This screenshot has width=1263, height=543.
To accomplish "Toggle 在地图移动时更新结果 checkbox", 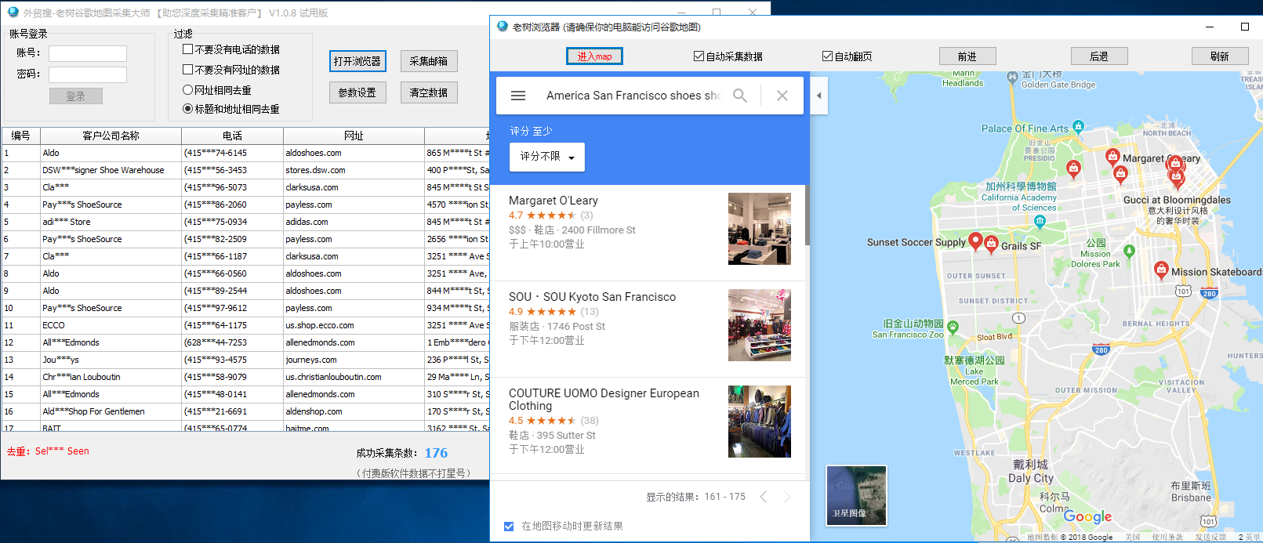I will 509,527.
